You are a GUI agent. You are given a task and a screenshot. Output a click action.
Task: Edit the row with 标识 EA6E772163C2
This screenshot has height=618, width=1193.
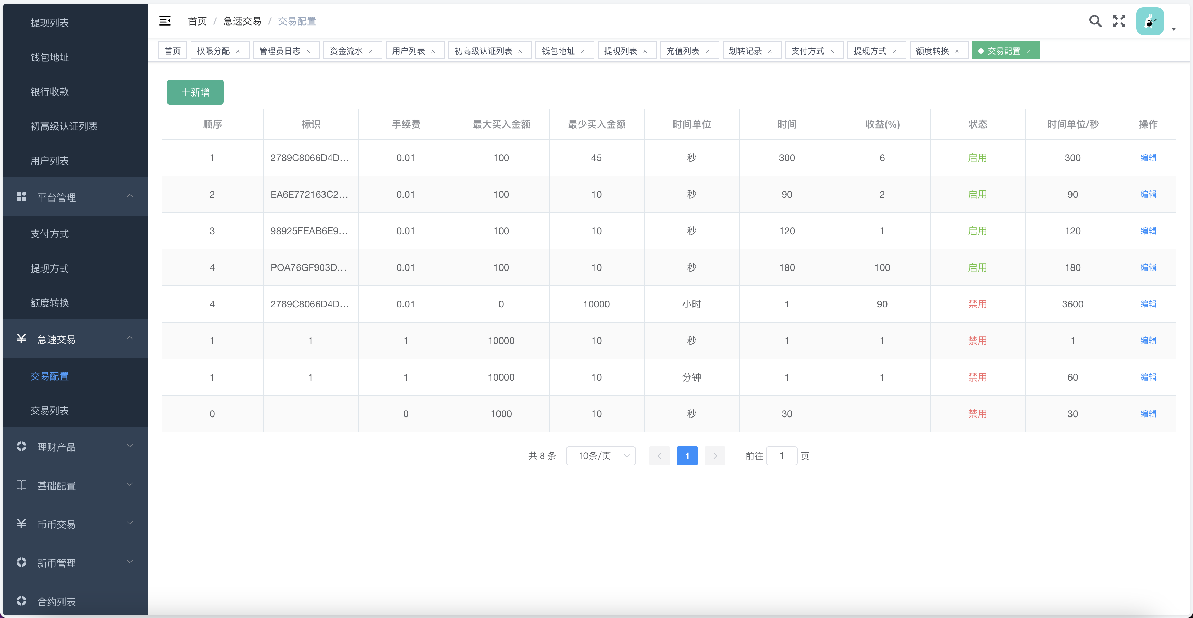click(1148, 194)
